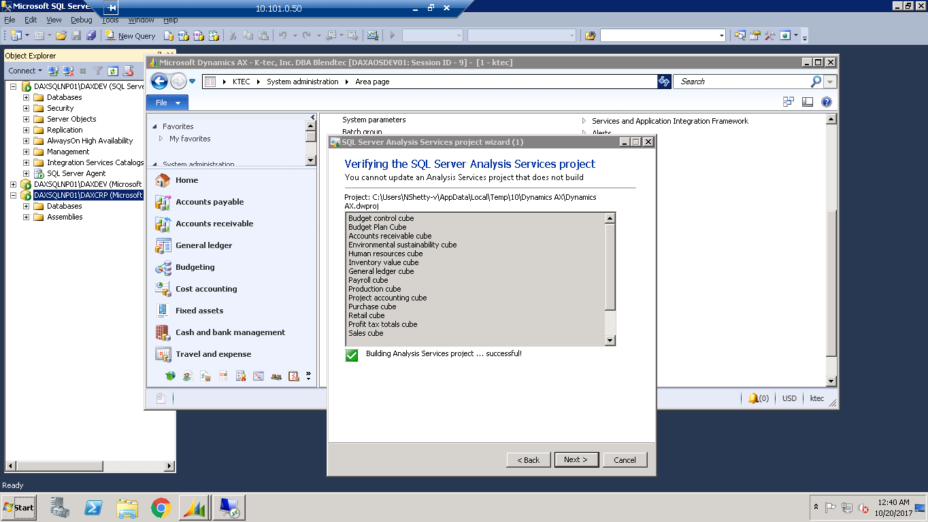Click Next in the project wizard
The height and width of the screenshot is (522, 928).
point(576,459)
